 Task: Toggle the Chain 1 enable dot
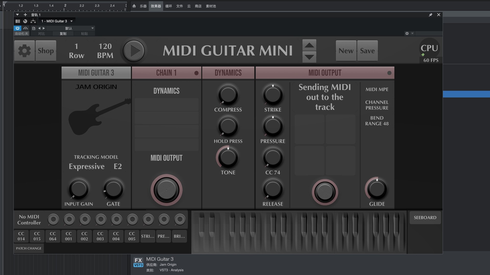[x=196, y=73]
